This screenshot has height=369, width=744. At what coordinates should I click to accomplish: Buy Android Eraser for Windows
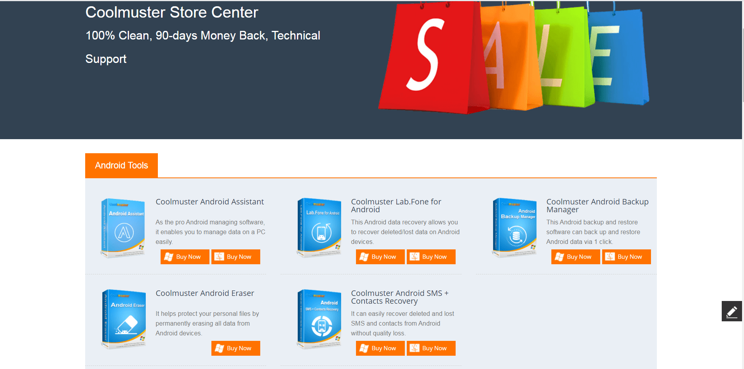[x=236, y=348]
